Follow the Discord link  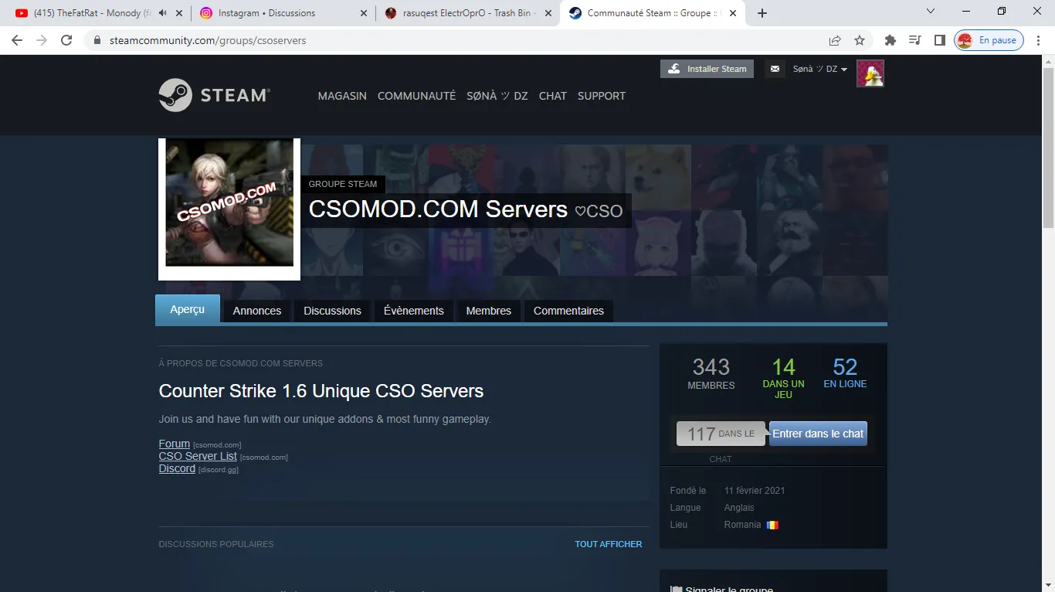pyautogui.click(x=177, y=468)
